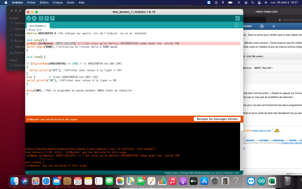Open the Arduino application menu
Screen dimensions: 302x189
click(x=17, y=3)
